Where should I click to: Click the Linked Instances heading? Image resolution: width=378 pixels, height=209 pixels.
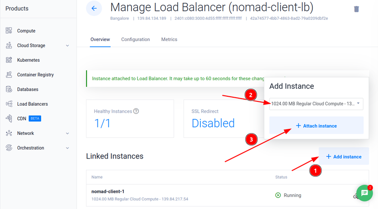click(115, 156)
